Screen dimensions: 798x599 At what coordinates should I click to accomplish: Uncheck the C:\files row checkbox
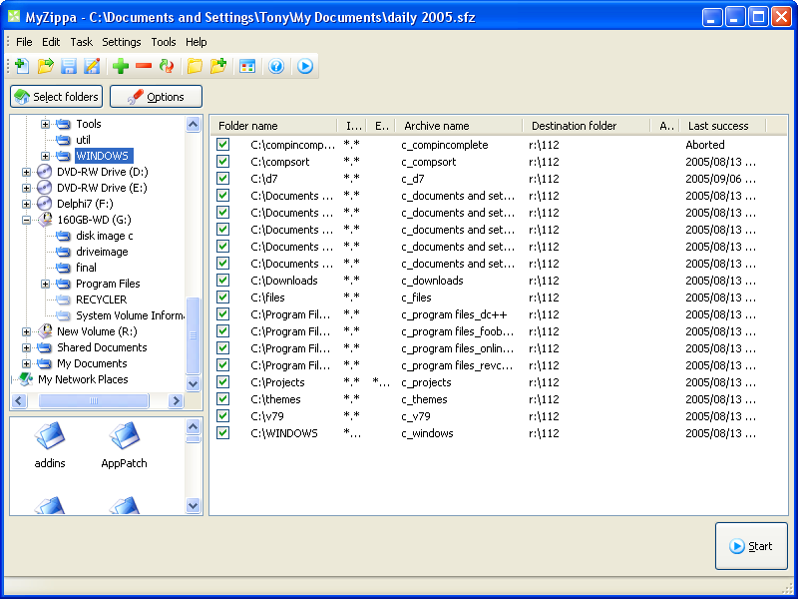click(222, 297)
